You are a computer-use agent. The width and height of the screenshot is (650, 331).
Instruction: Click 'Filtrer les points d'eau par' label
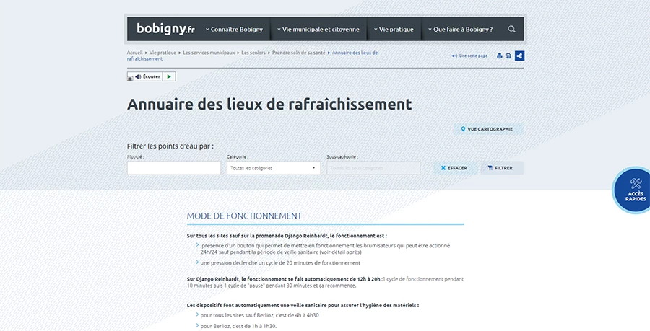point(170,146)
